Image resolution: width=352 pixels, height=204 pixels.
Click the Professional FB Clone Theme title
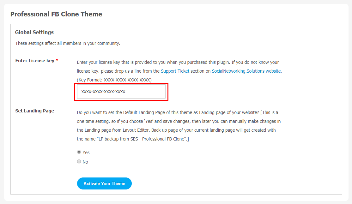(56, 14)
